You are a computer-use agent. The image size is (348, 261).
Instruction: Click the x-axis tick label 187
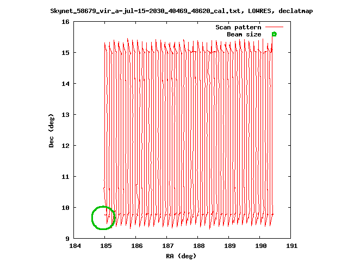click(x=168, y=246)
